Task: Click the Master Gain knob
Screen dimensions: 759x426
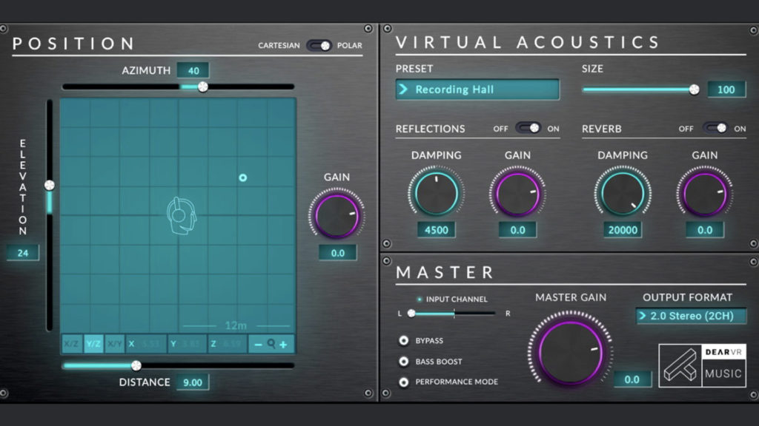Action: click(570, 352)
